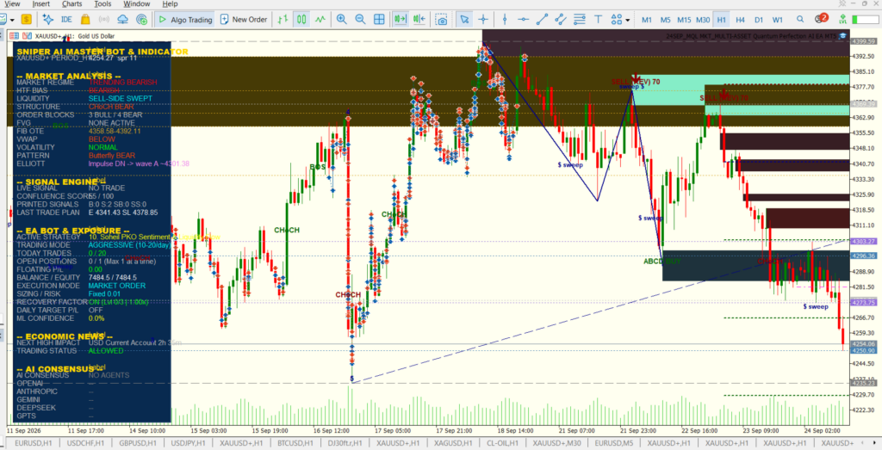The image size is (882, 450).
Task: Expand the shapes objects dropdown arrow
Action: tap(628, 21)
